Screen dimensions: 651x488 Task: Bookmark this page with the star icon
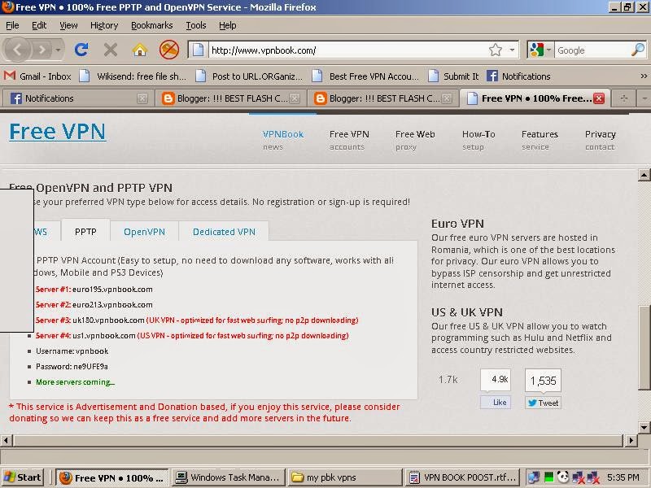(x=496, y=50)
